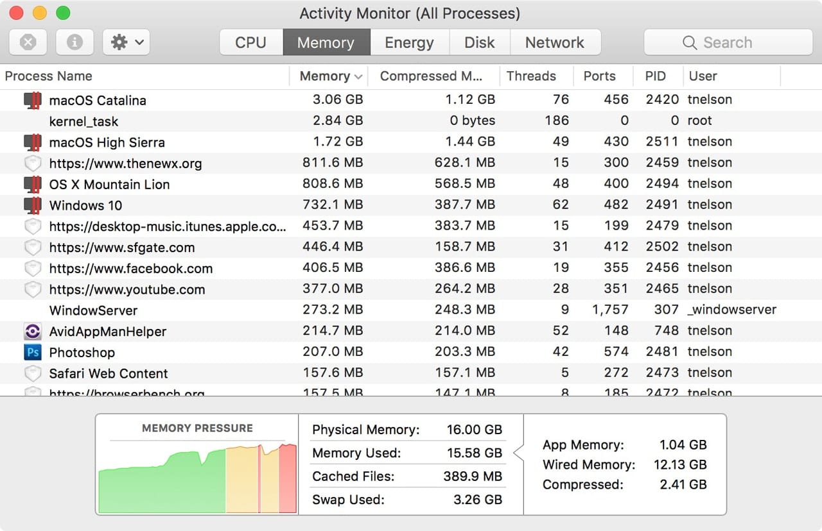Click the globe icon beside facebook.com
This screenshot has width=822, height=531.
[34, 268]
